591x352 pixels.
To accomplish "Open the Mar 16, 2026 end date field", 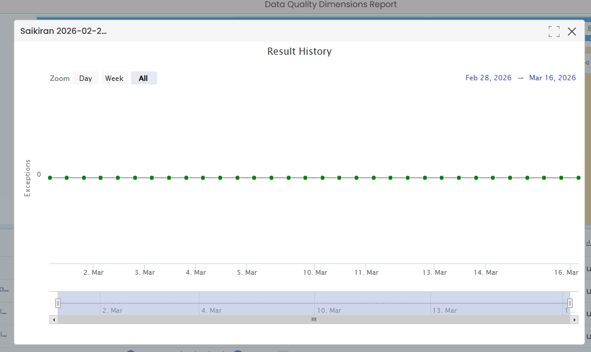I will click(x=552, y=77).
